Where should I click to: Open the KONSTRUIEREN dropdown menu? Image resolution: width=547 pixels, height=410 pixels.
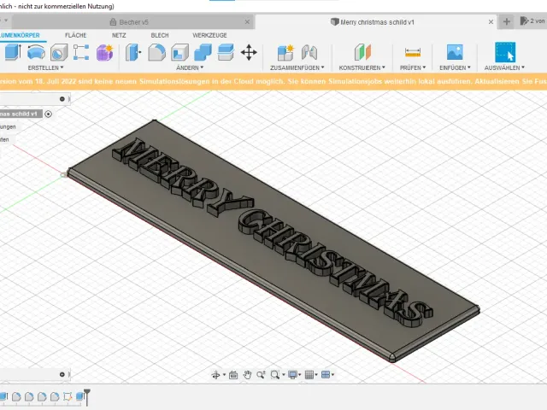[362, 67]
